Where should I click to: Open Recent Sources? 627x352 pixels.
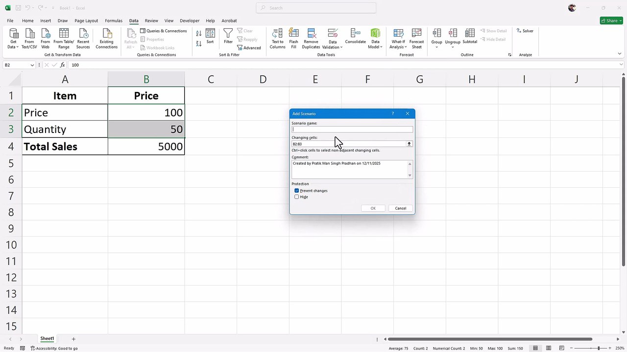[x=83, y=39]
